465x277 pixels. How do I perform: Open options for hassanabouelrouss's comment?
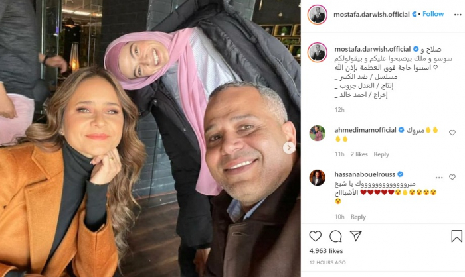[439, 178]
